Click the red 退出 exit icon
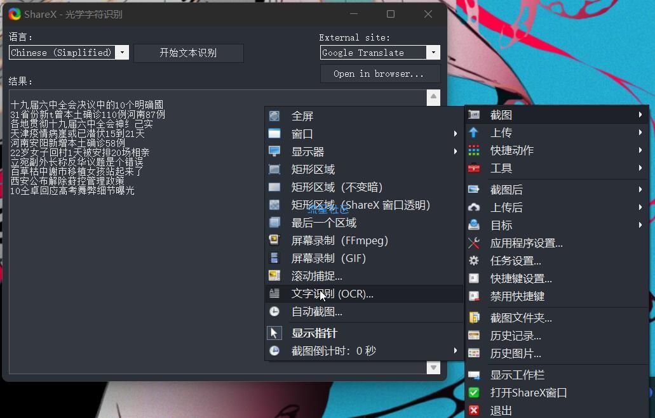 [x=474, y=410]
